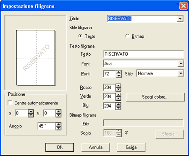
Task: Click the watermark page preview thumbnail
Action: pyautogui.click(x=36, y=57)
